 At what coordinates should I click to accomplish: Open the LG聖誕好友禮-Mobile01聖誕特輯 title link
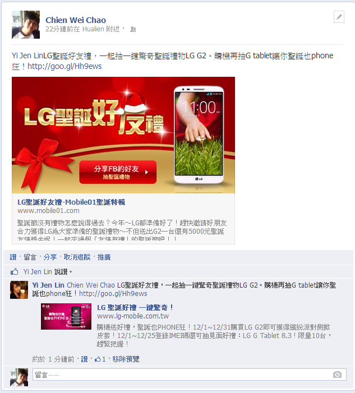point(71,202)
